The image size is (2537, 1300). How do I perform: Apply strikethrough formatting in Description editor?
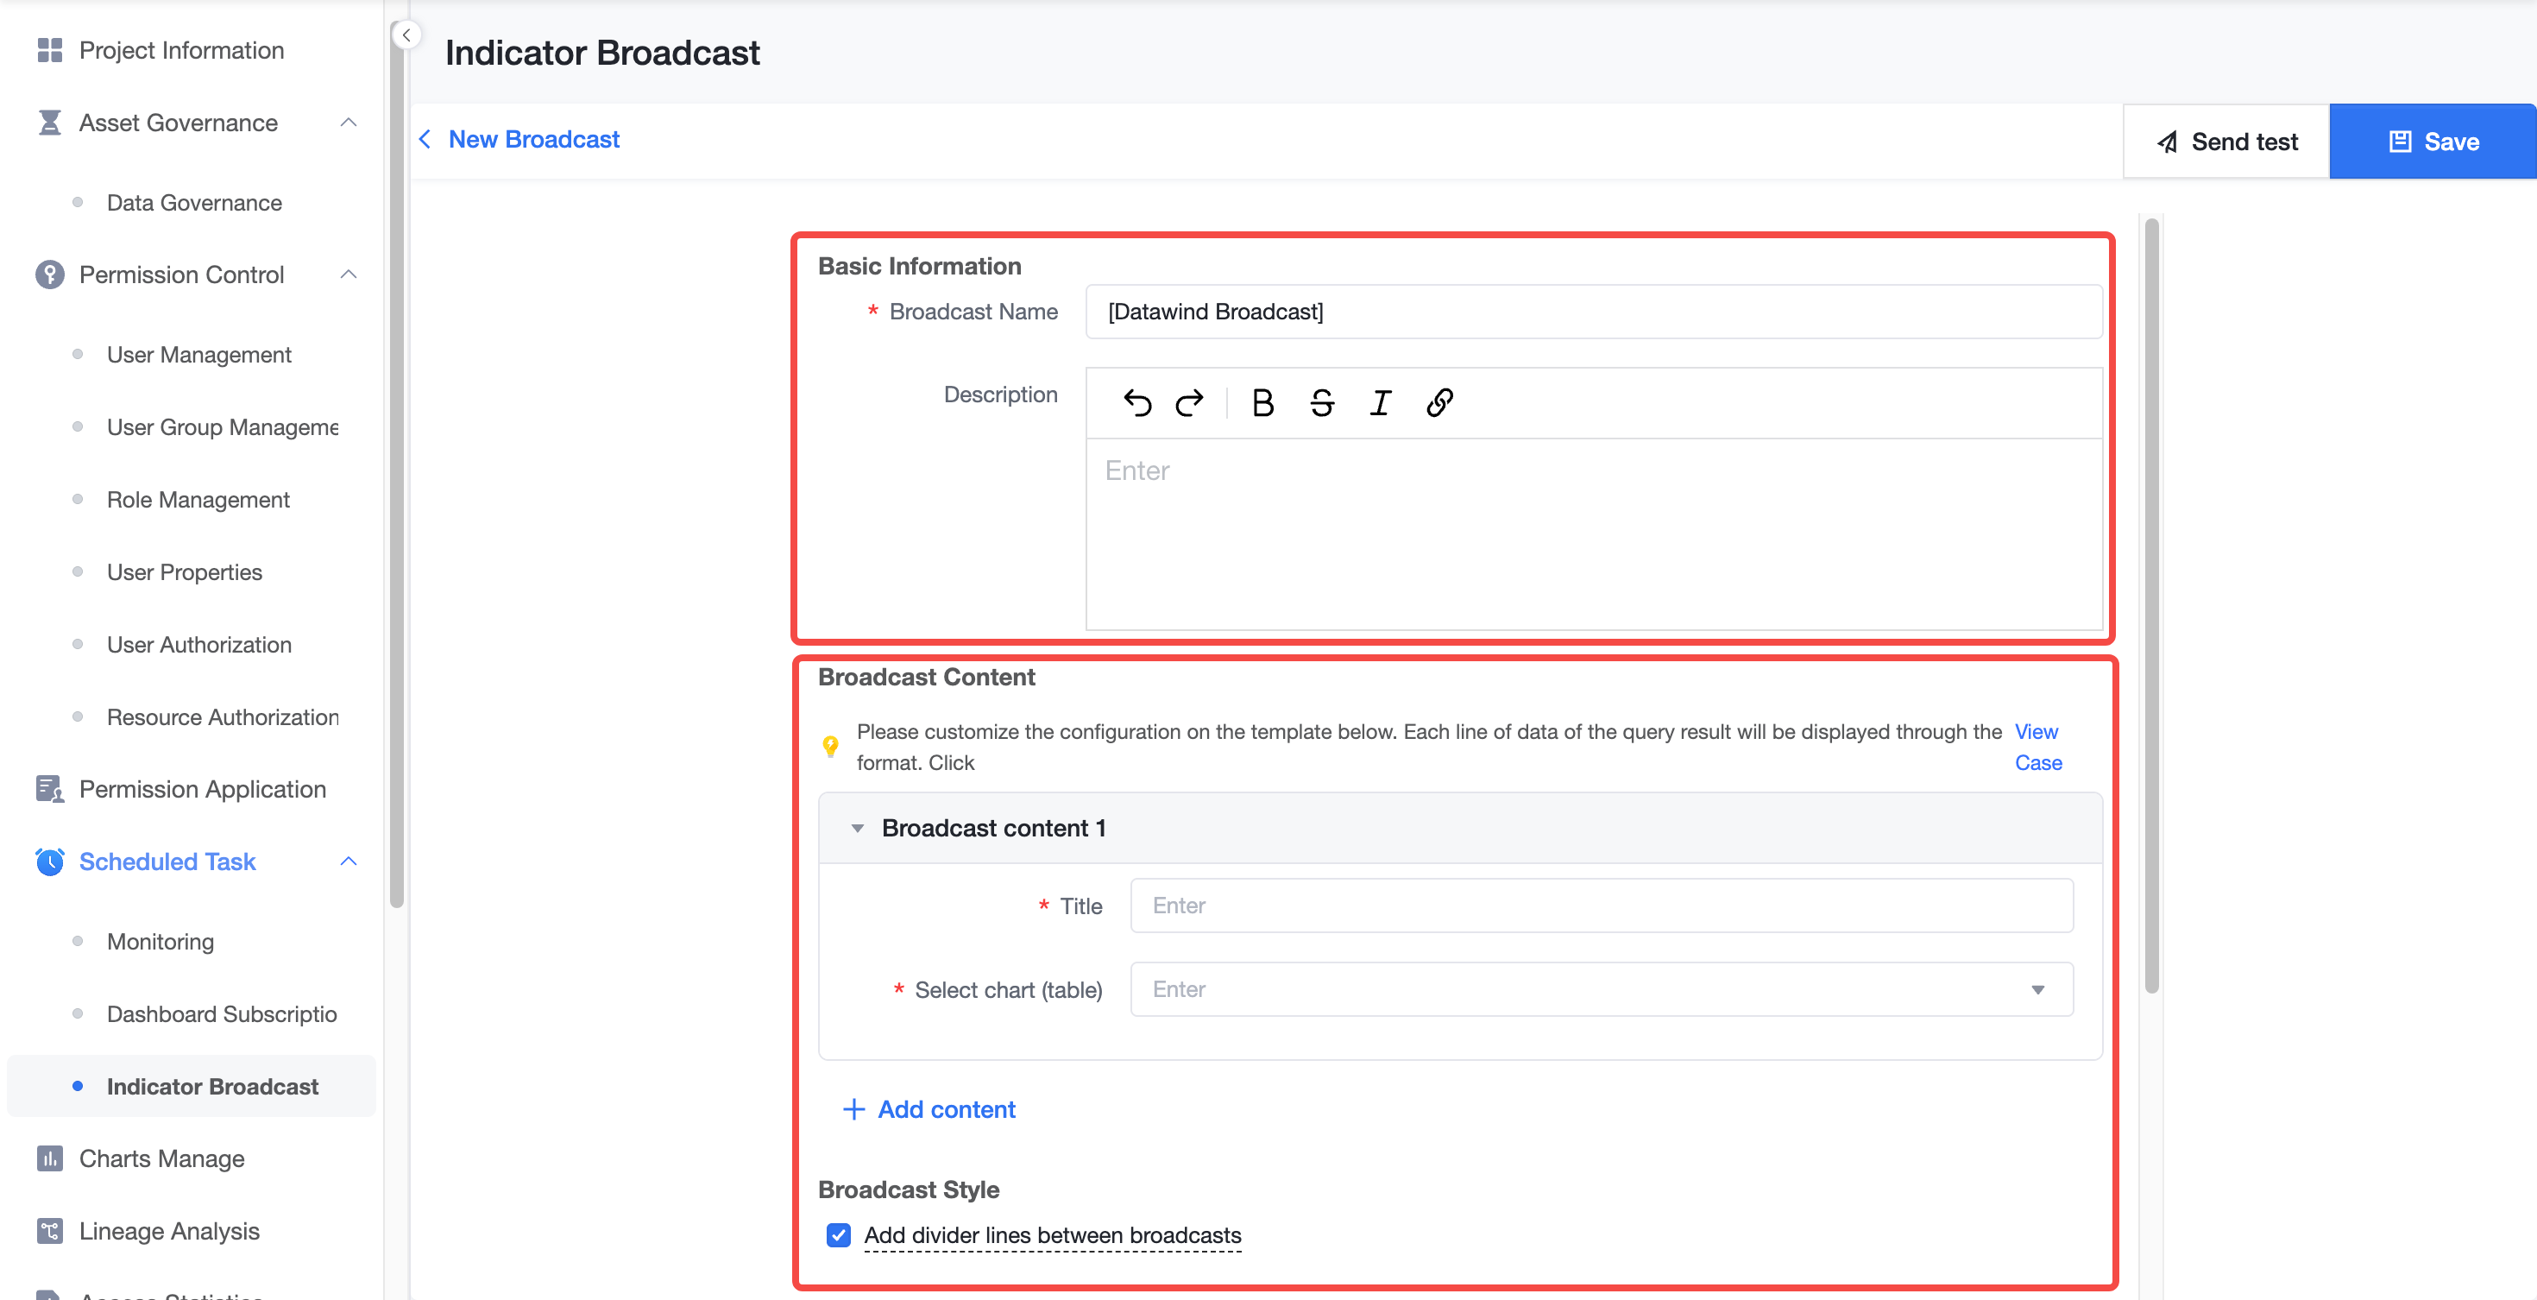[1322, 403]
